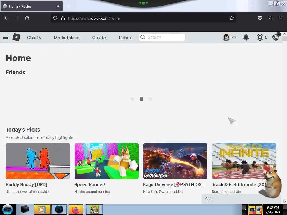287x215 pixels.
Task: Click the Track & Field: Infinite title
Action: (238, 185)
